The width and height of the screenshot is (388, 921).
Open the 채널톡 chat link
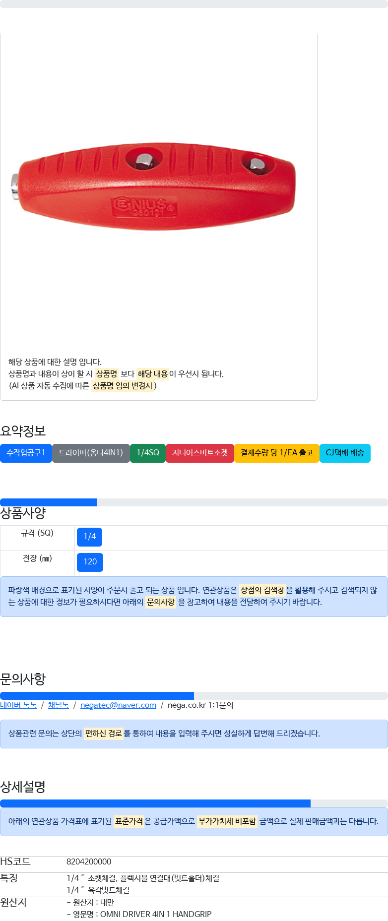[x=59, y=705]
